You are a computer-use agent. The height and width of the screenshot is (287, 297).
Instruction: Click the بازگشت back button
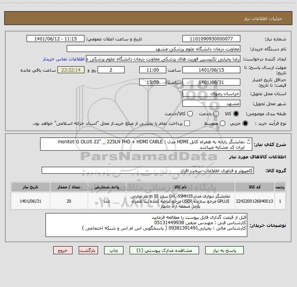(x=88, y=250)
